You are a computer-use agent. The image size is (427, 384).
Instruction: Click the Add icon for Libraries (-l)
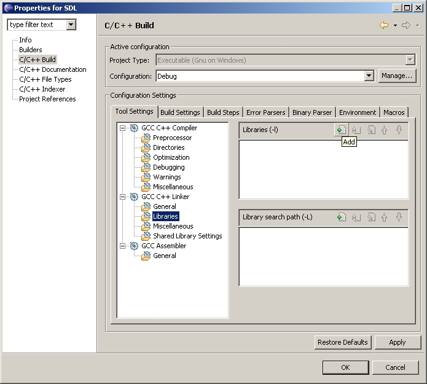341,130
